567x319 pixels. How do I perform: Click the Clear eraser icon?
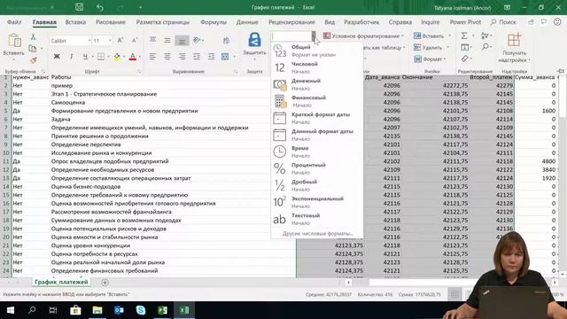click(465, 58)
